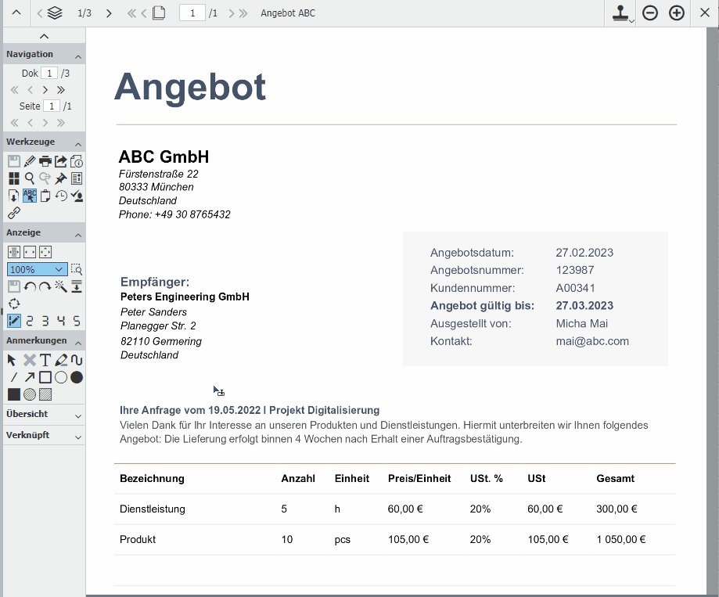The image size is (719, 597).
Task: Select the rectangle annotation tool
Action: click(x=45, y=377)
